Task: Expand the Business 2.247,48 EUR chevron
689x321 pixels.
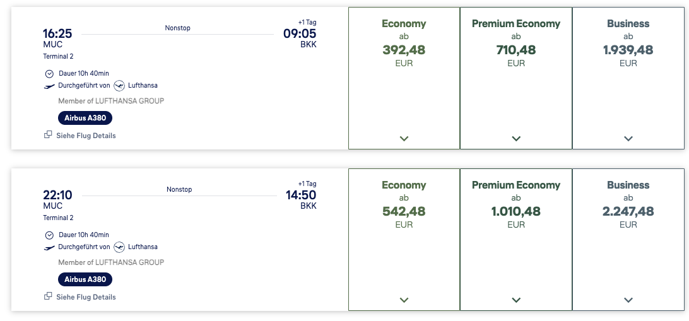Action: pos(628,300)
